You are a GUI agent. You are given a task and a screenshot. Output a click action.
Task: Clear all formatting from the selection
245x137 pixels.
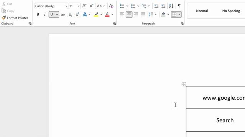[x=111, y=6]
